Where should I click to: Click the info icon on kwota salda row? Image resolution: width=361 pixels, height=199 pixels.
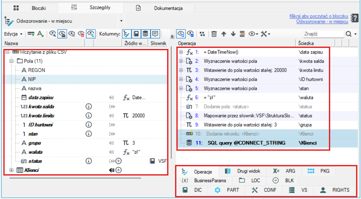(89, 106)
